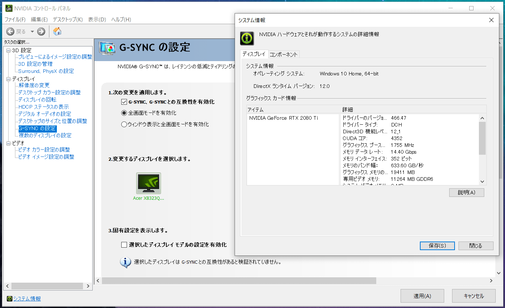Enable 選択したディスプレイモデルの設定 checkbox

coord(124,245)
